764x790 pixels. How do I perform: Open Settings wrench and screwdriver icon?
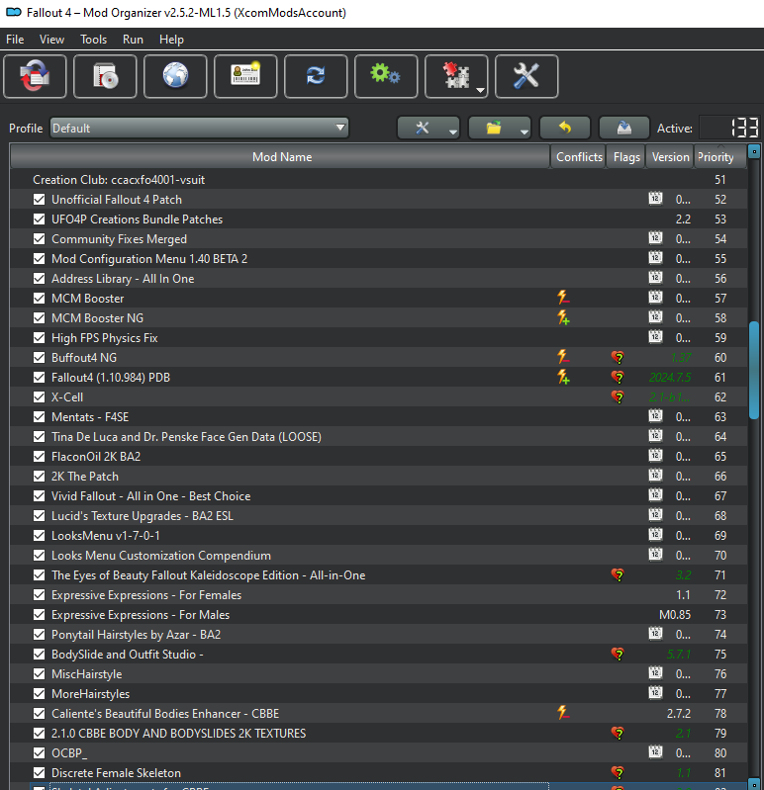point(526,76)
